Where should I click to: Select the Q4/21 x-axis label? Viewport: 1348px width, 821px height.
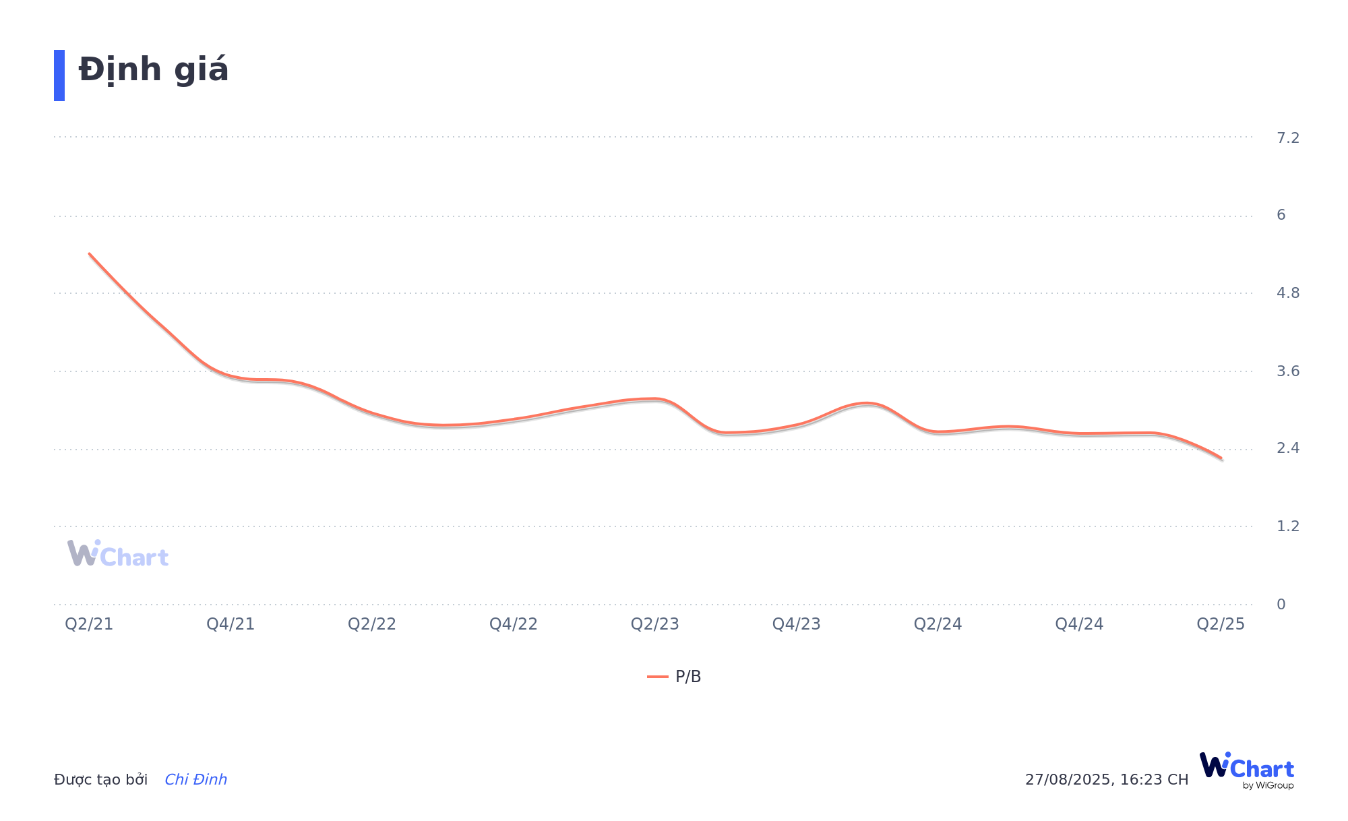231,624
